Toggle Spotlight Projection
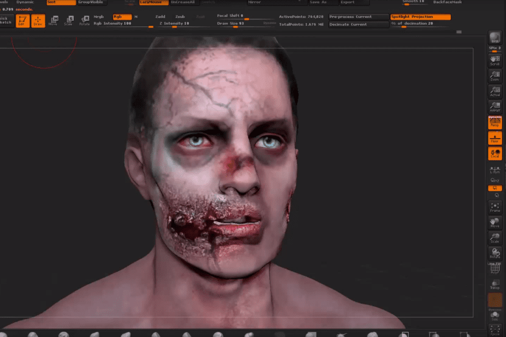This screenshot has height=337, width=506. [x=421, y=17]
